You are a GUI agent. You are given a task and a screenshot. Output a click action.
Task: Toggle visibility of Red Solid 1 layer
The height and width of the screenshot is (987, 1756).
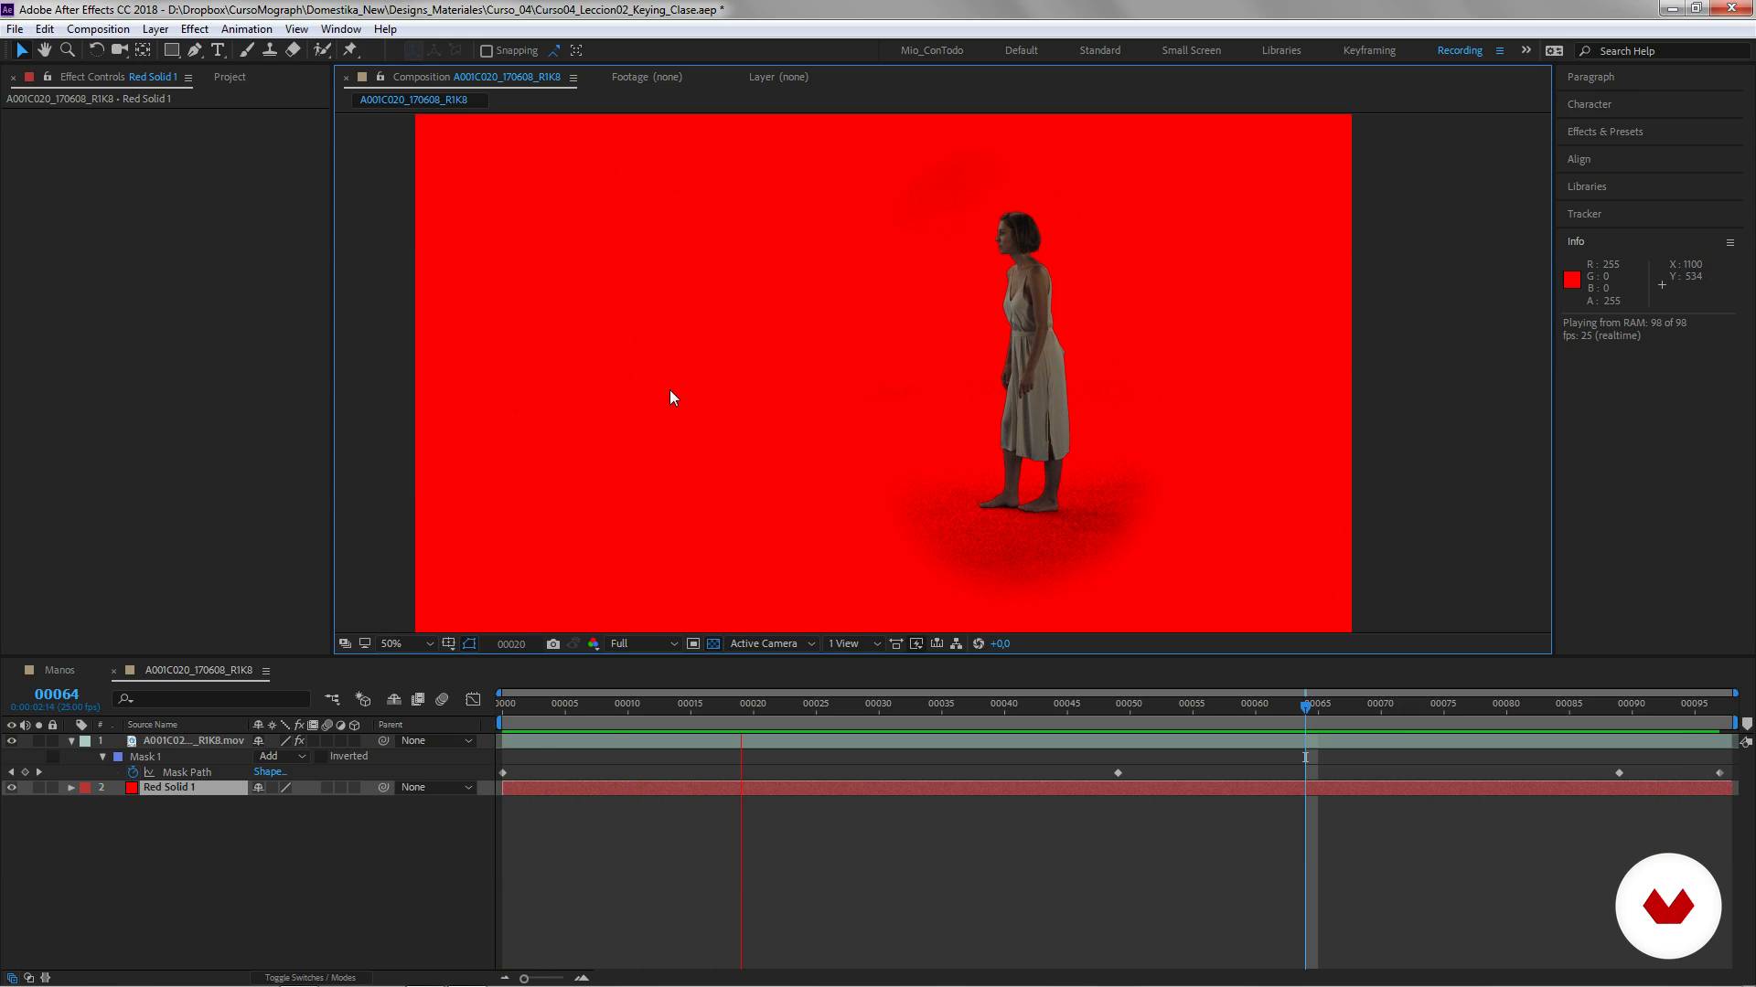(x=11, y=787)
